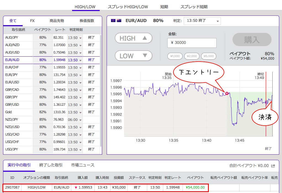Click the 金額 amount input field
Screen dimensions: 282x193
[x=192, y=43]
